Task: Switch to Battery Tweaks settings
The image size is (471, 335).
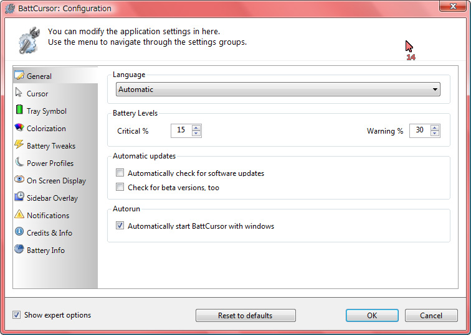Action: [x=55, y=145]
